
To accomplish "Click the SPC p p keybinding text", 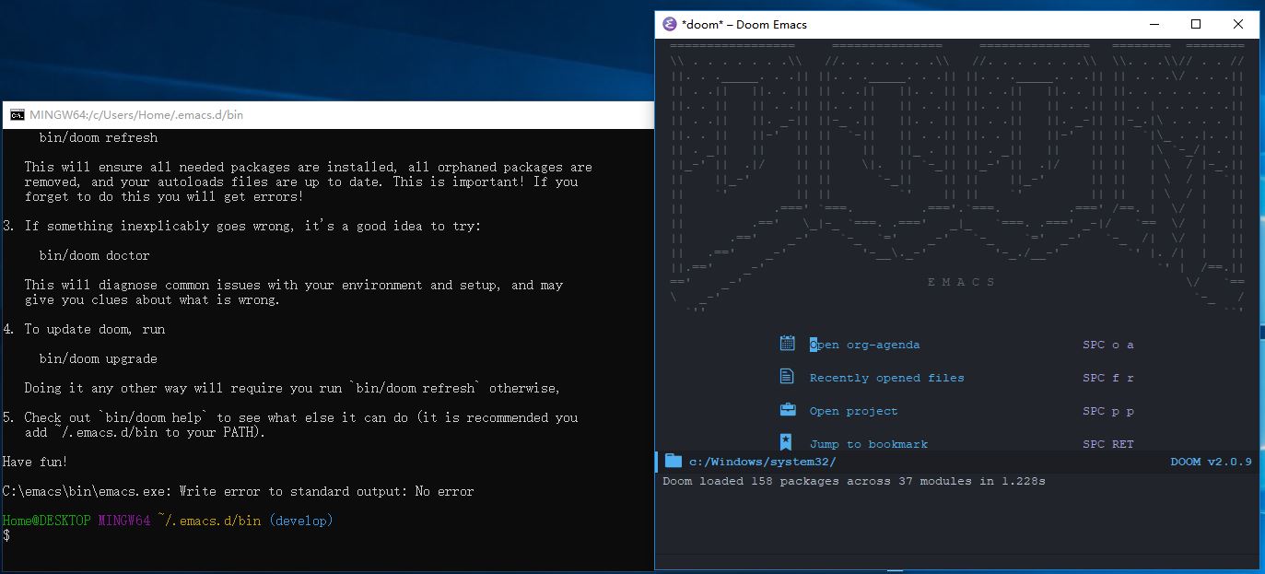I will (x=1108, y=411).
